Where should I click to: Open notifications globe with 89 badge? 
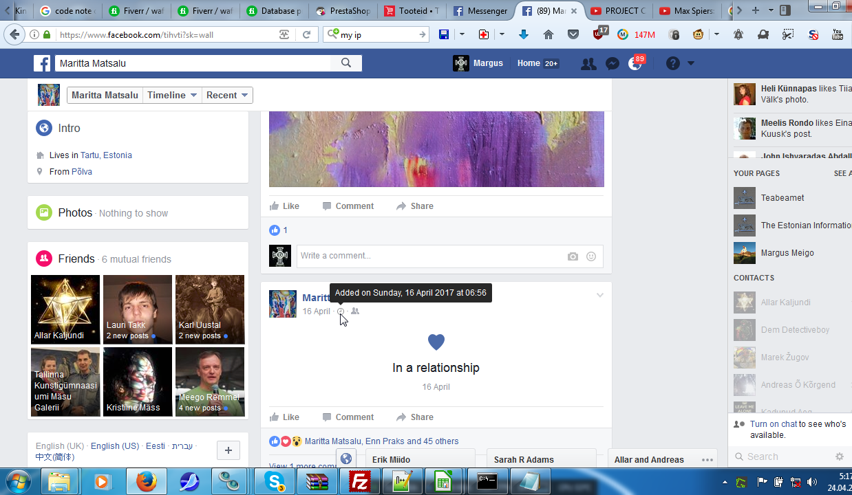click(635, 63)
